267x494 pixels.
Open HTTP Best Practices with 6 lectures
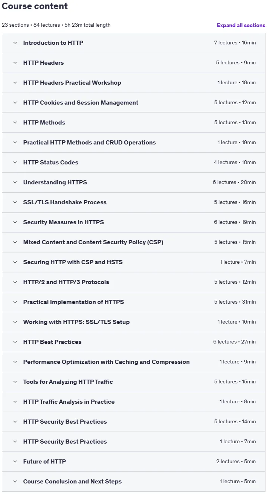click(x=134, y=342)
